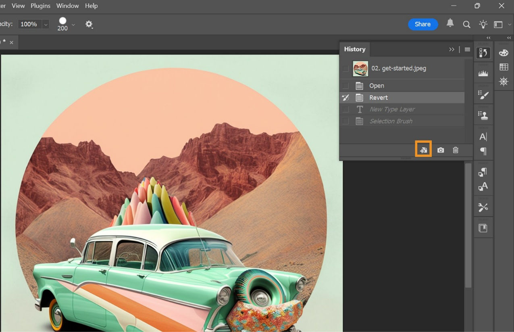Open the Paragraph panel
The width and height of the screenshot is (514, 332).
coord(483,151)
